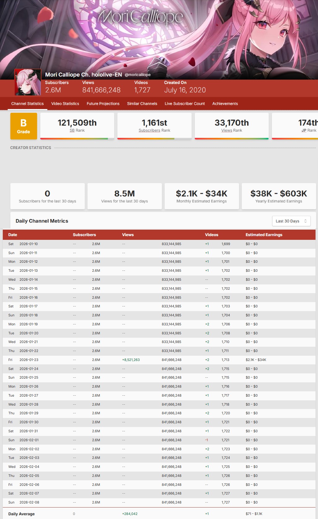
Task: Click the Estimated Earnings column header
Action: click(264, 235)
